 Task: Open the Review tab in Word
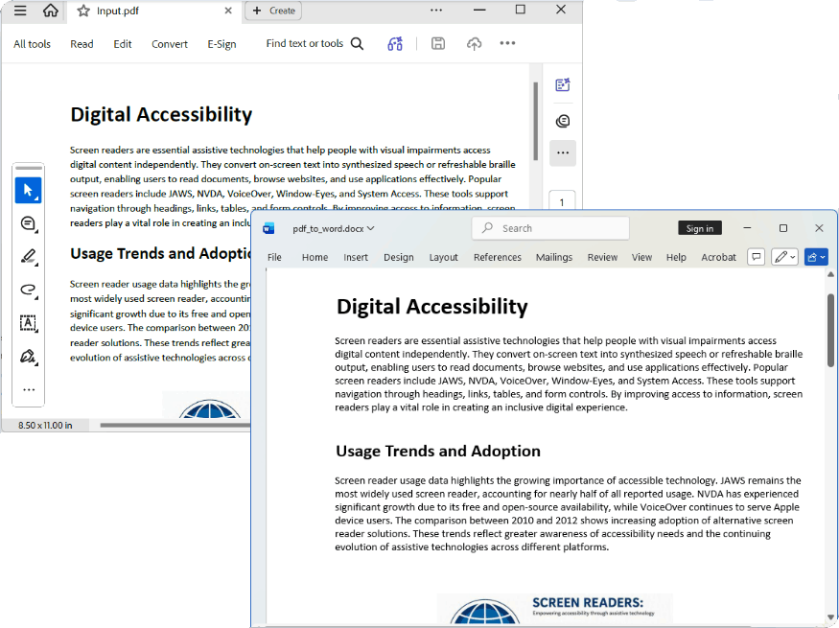click(602, 257)
